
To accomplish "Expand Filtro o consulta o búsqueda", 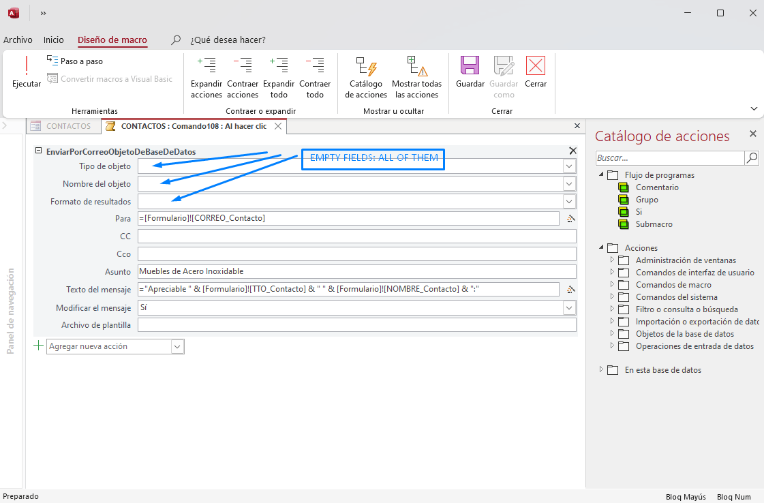I will (613, 309).
